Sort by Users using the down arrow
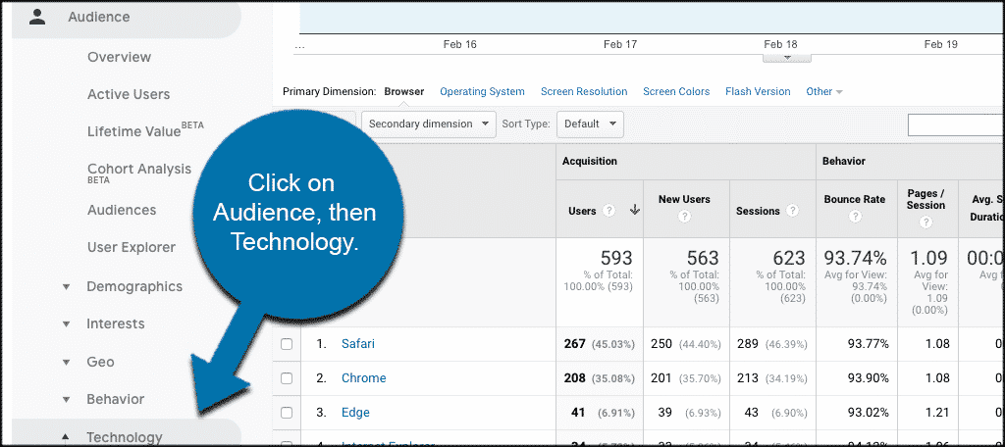Screen dimensions: 1005x447 pos(635,210)
